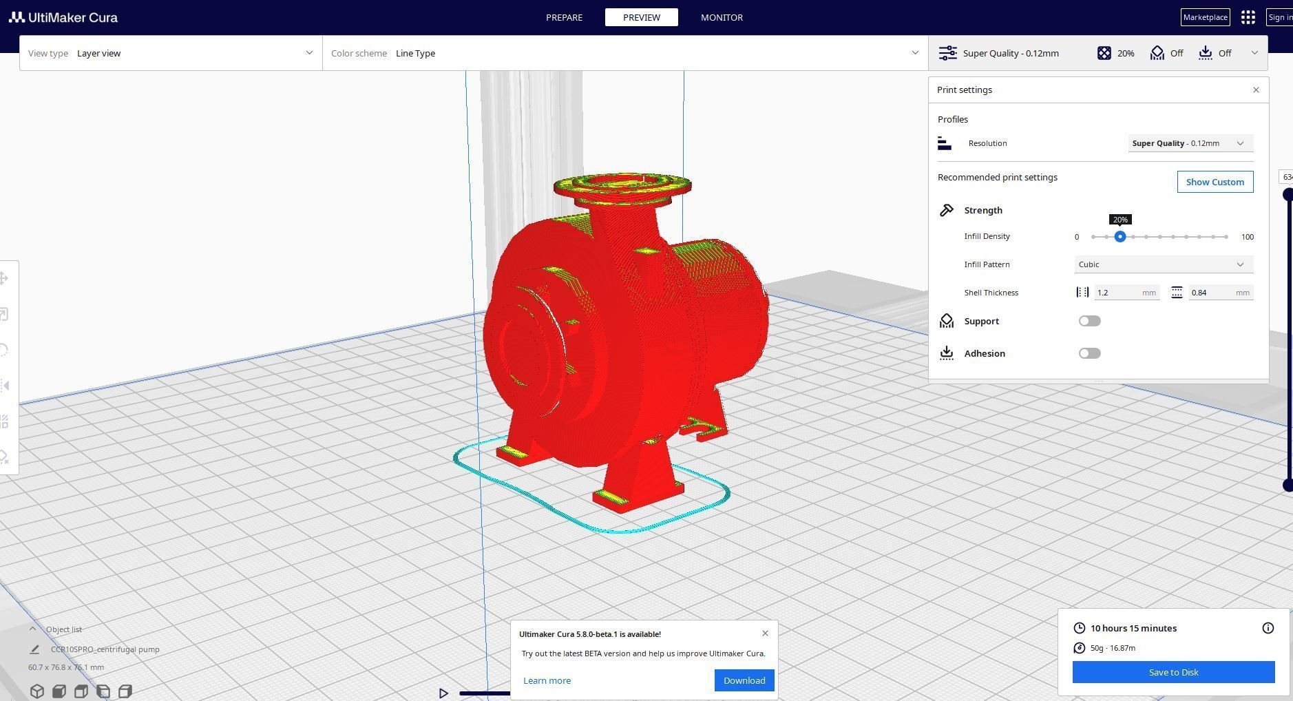Dismiss the beta update notification
Image resolution: width=1293 pixels, height=701 pixels.
tap(765, 634)
